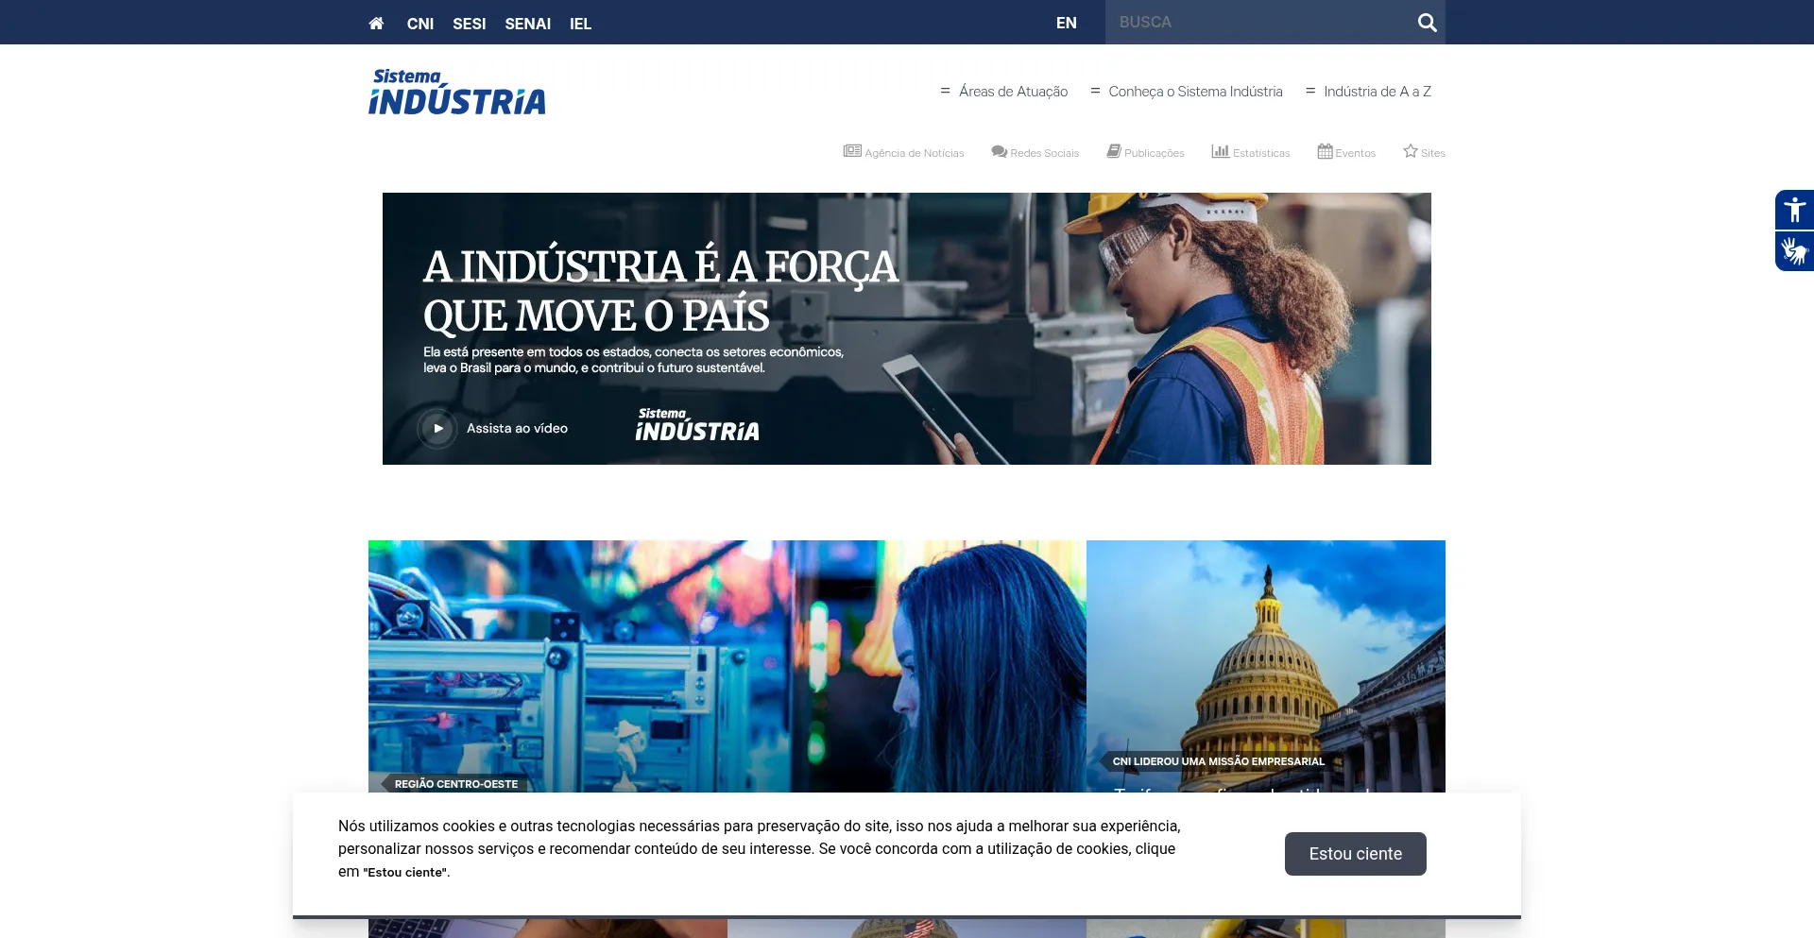Go to the CNI site link

click(420, 24)
